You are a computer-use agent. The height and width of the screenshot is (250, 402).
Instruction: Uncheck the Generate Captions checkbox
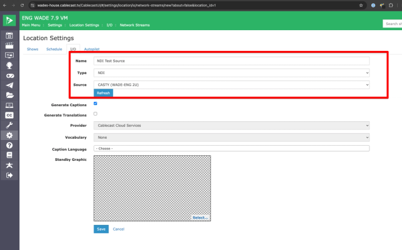[95, 104]
